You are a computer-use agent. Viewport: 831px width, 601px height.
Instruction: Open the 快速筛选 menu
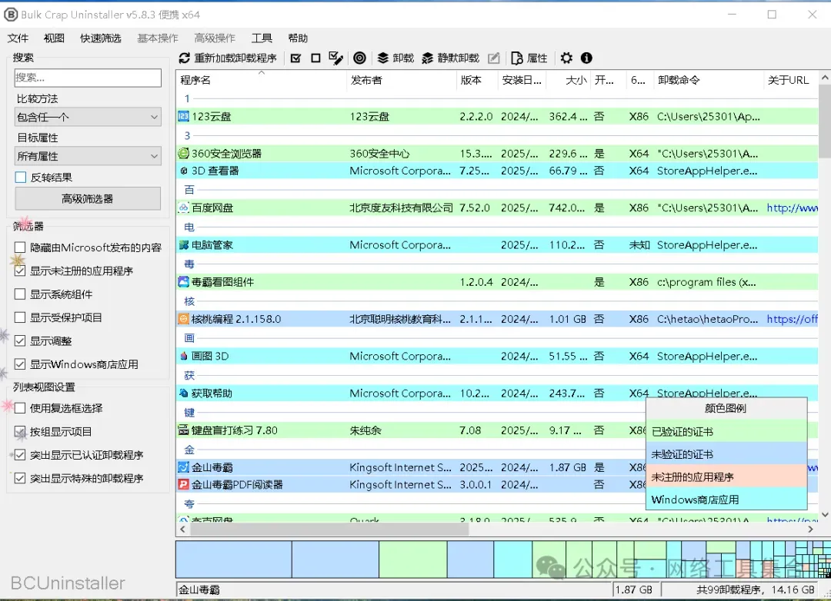point(101,38)
